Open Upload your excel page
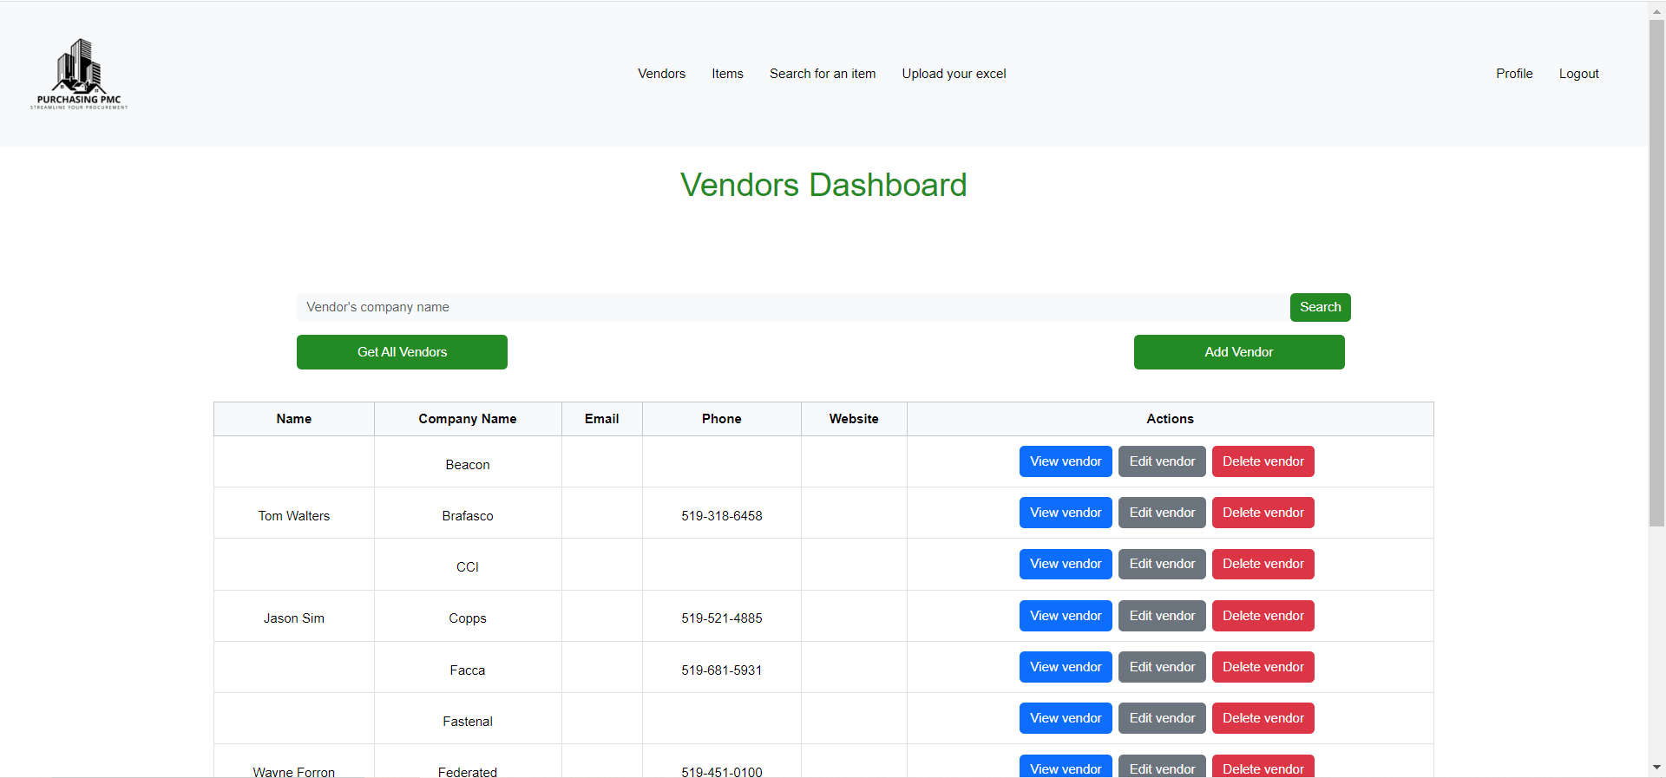 pyautogui.click(x=954, y=74)
